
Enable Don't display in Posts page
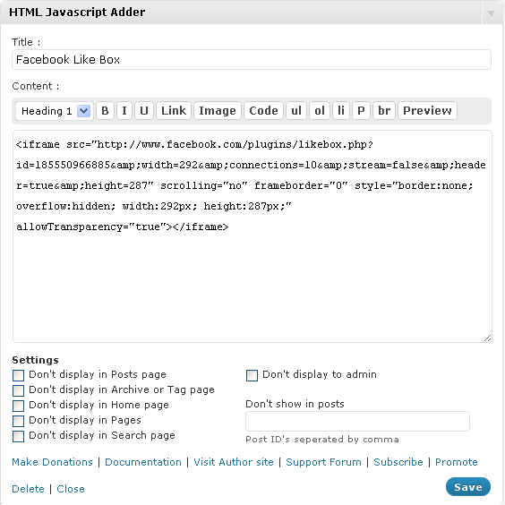(x=19, y=375)
